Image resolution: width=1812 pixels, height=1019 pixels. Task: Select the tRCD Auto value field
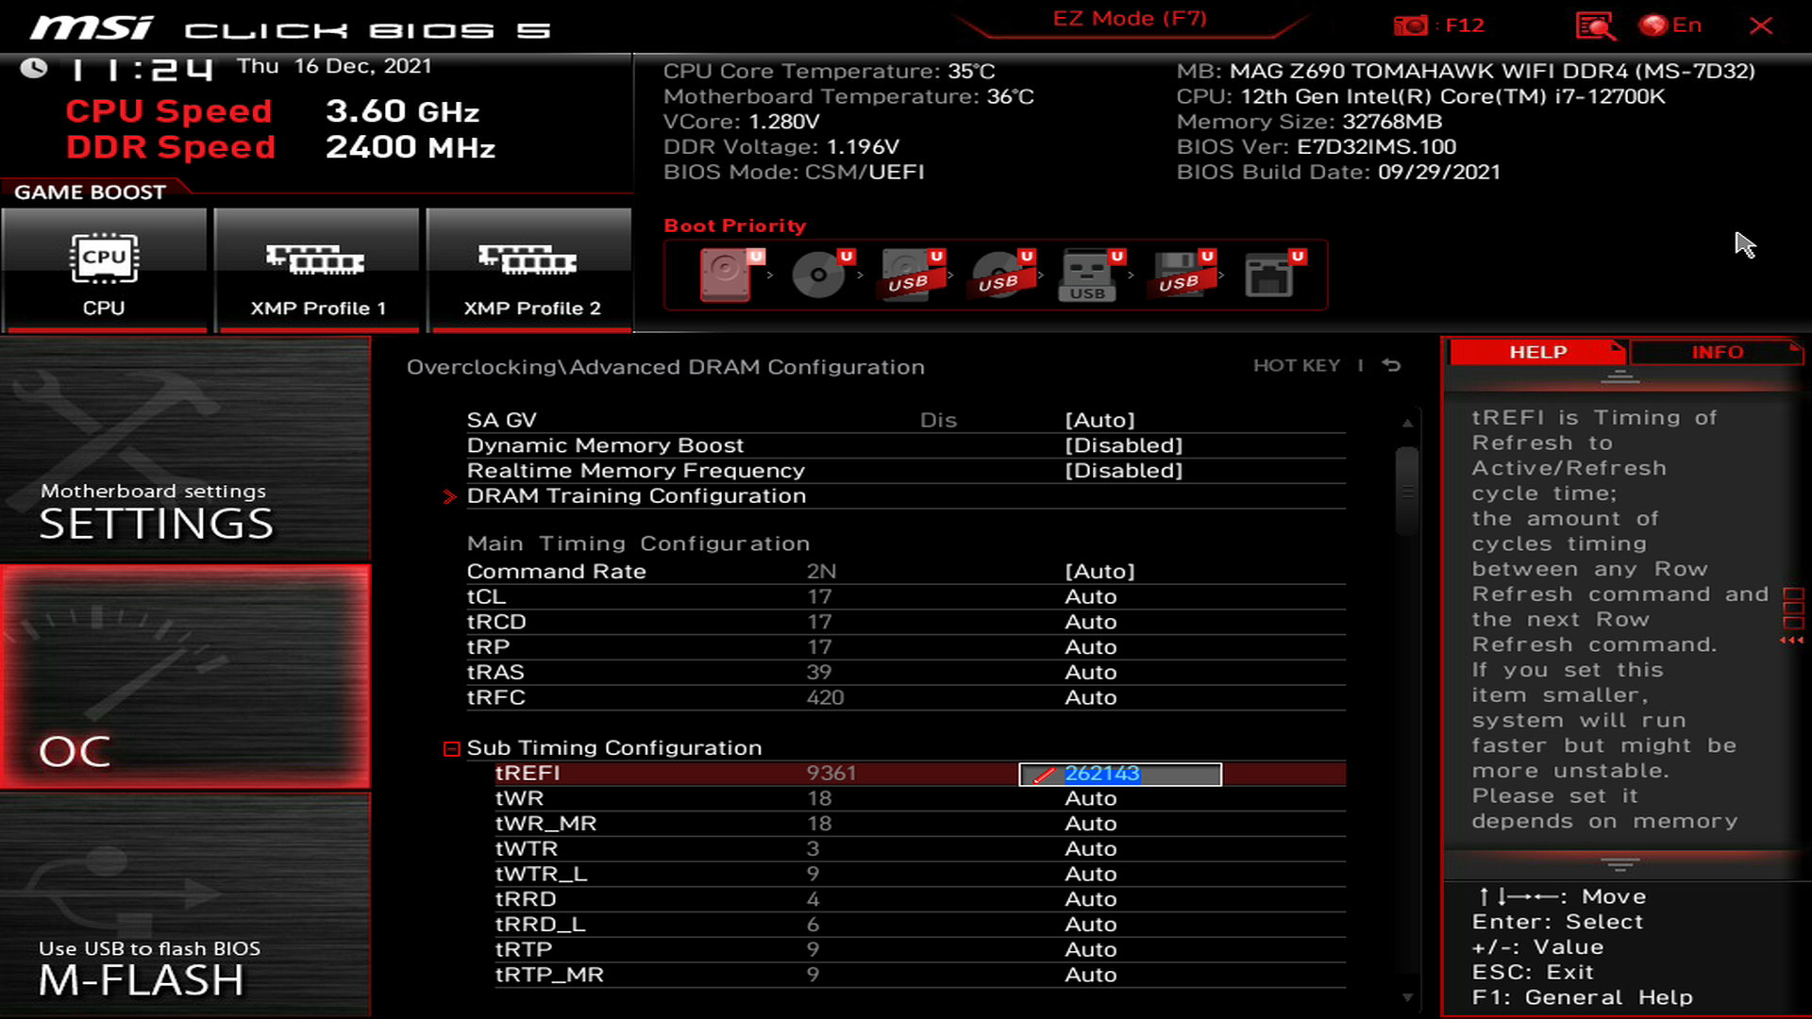tap(1091, 622)
